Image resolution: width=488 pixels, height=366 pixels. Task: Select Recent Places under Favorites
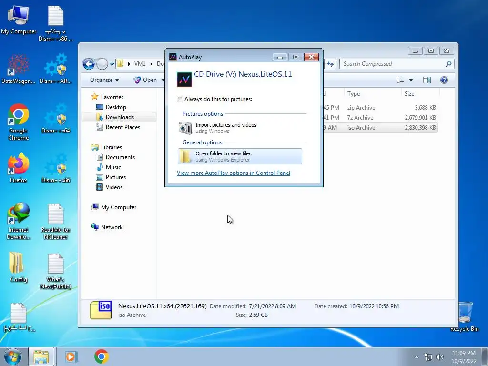tap(122, 127)
